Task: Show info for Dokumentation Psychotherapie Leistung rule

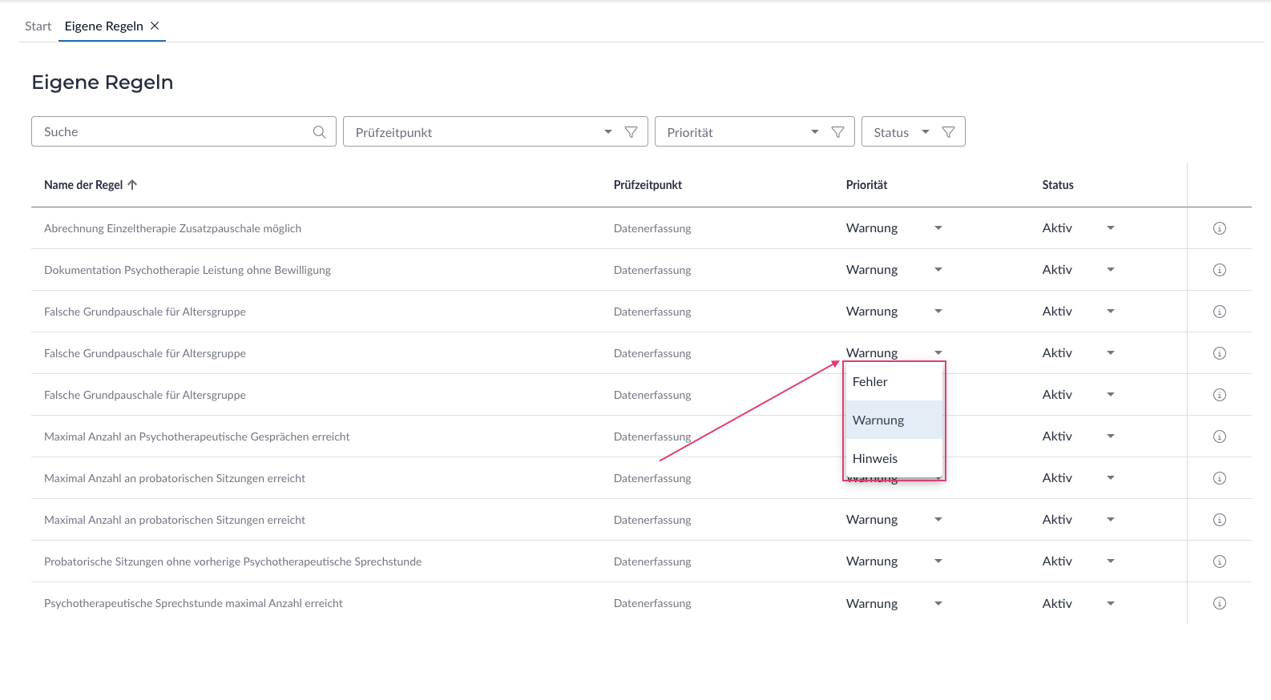Action: click(x=1219, y=270)
